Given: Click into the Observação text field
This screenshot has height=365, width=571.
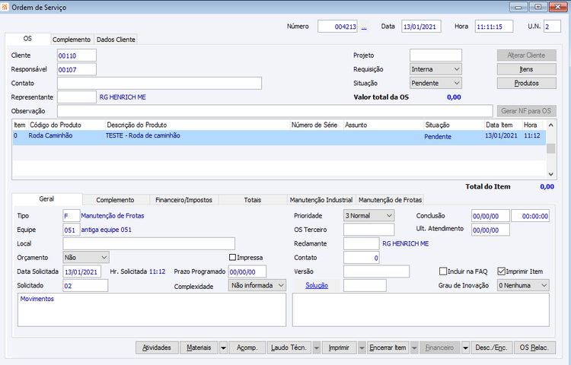Looking at the screenshot, I should (x=275, y=111).
